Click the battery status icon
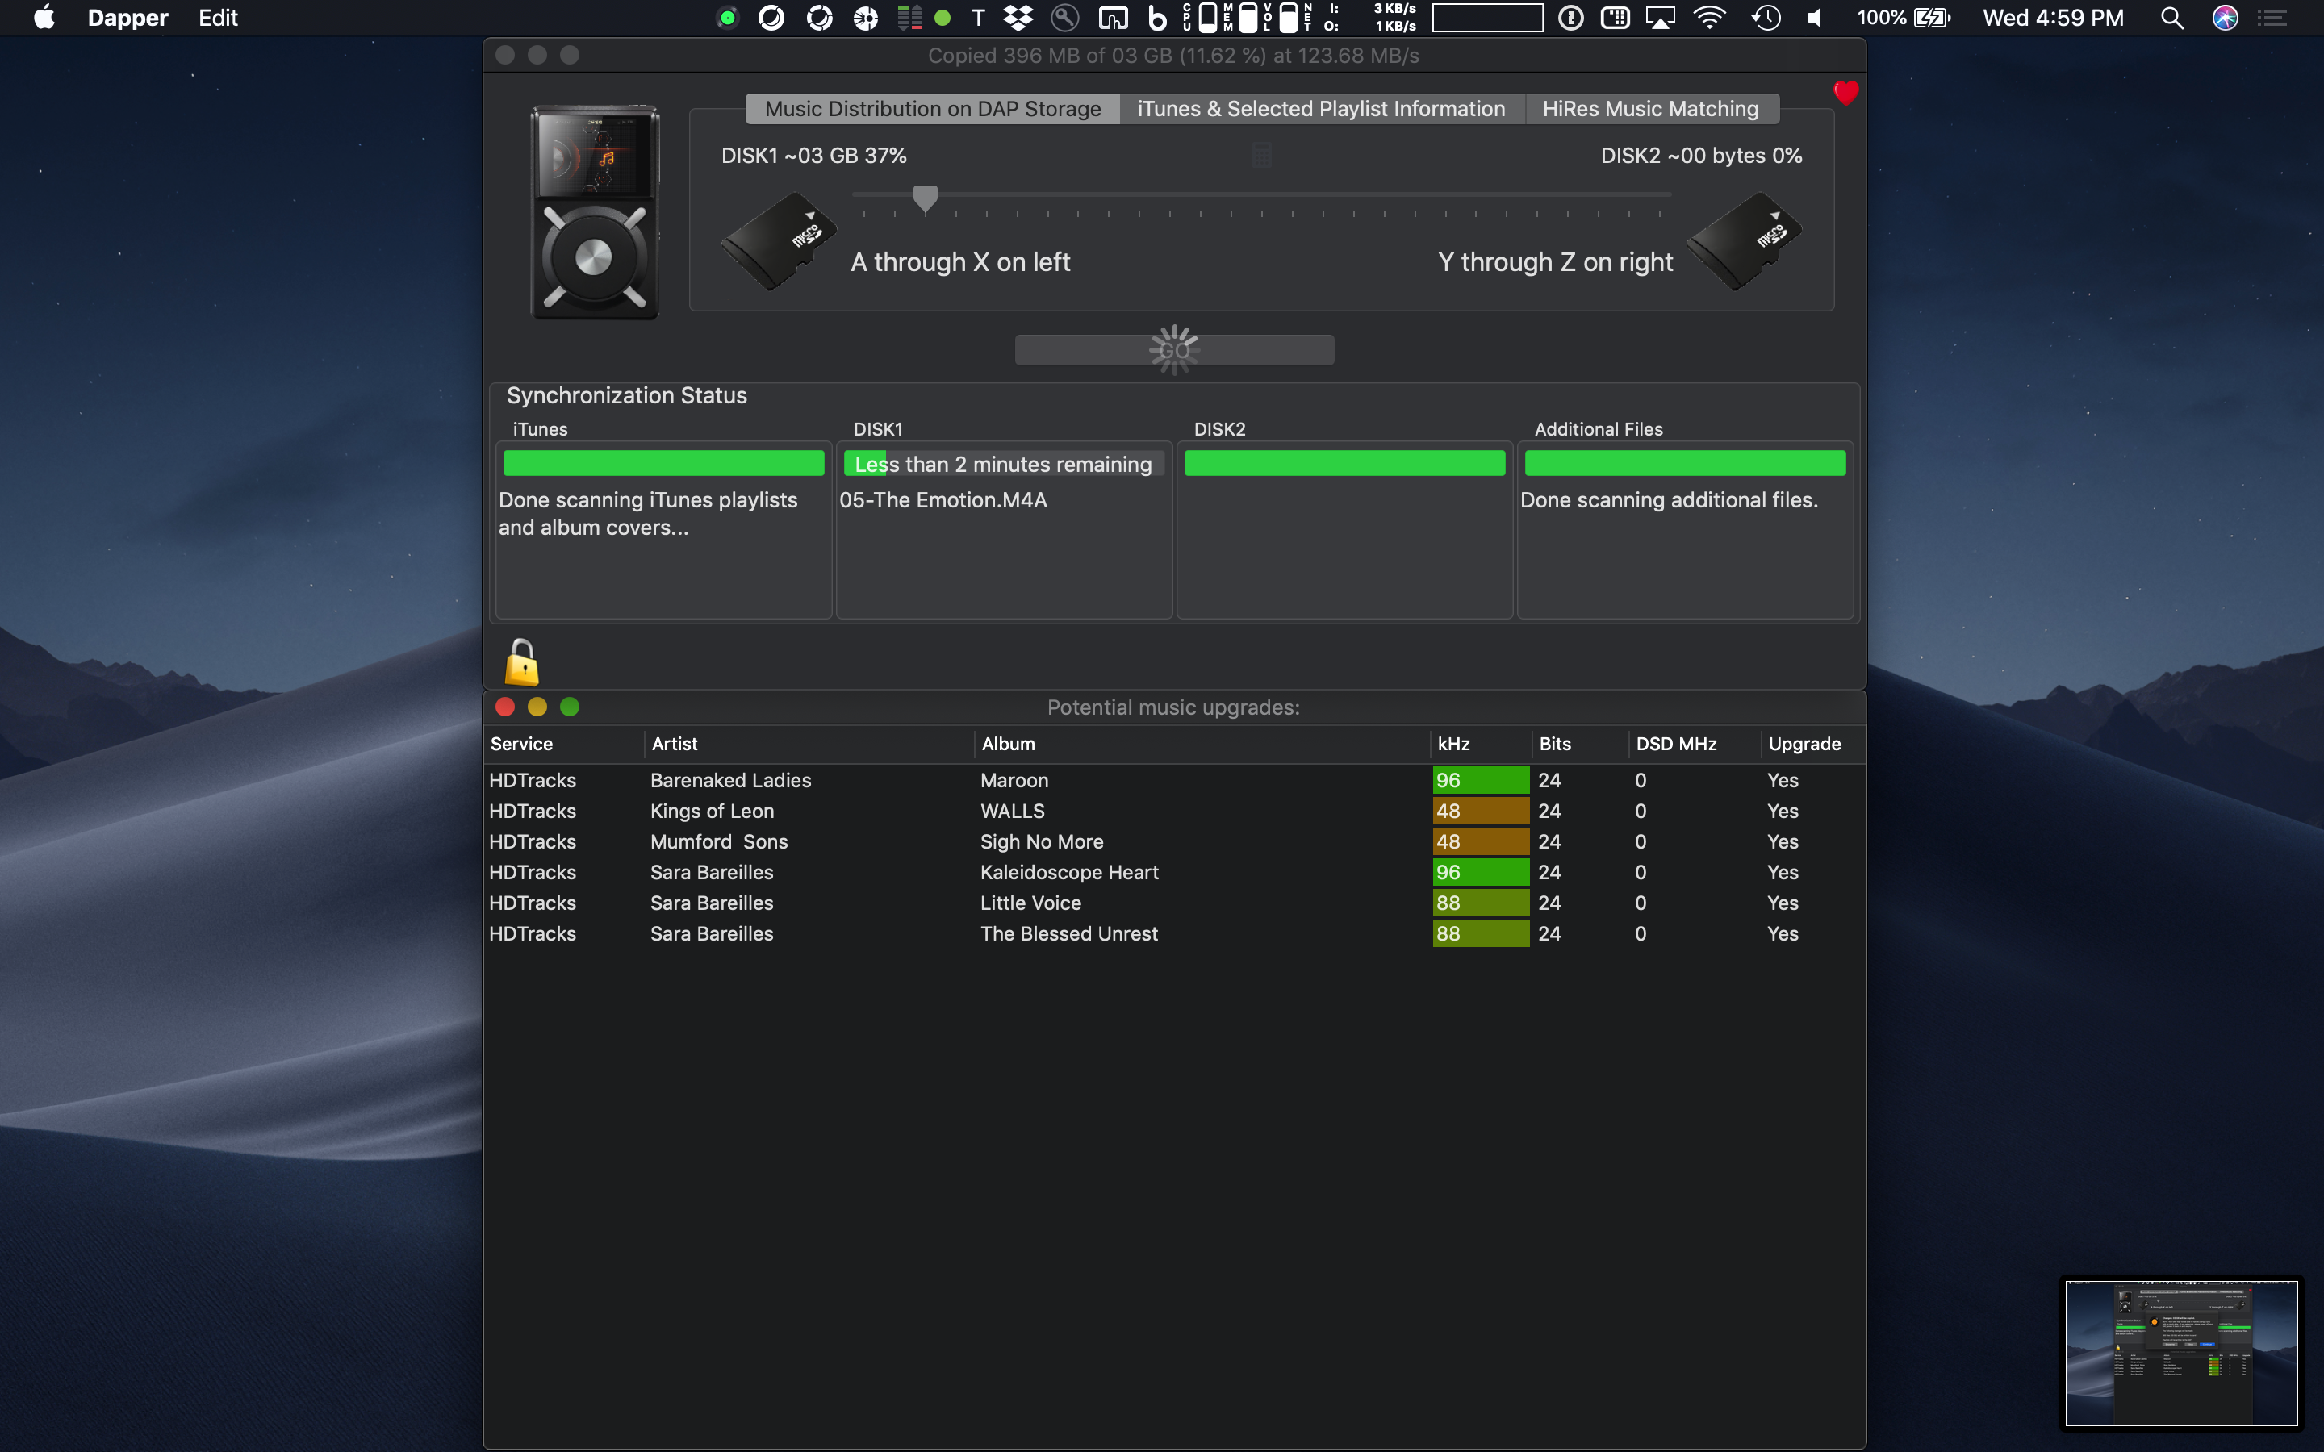The width and height of the screenshot is (2324, 1452). pos(1932,17)
